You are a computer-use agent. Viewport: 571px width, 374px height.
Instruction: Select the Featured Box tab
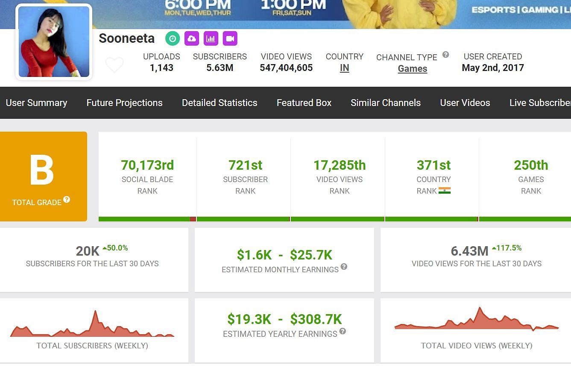pyautogui.click(x=304, y=103)
